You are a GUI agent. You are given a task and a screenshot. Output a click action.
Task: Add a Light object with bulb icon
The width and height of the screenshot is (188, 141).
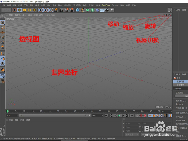pyautogui.click(x=112, y=10)
